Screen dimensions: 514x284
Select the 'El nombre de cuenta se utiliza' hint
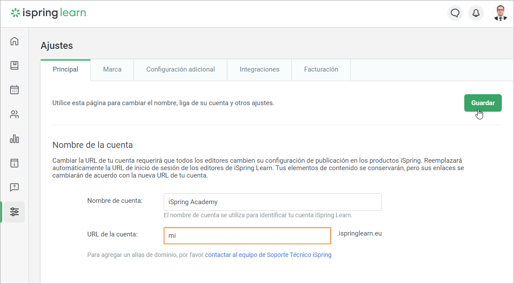pos(258,215)
